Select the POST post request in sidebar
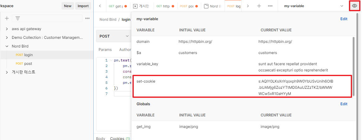The width and height of the screenshot is (362, 140). [47, 64]
